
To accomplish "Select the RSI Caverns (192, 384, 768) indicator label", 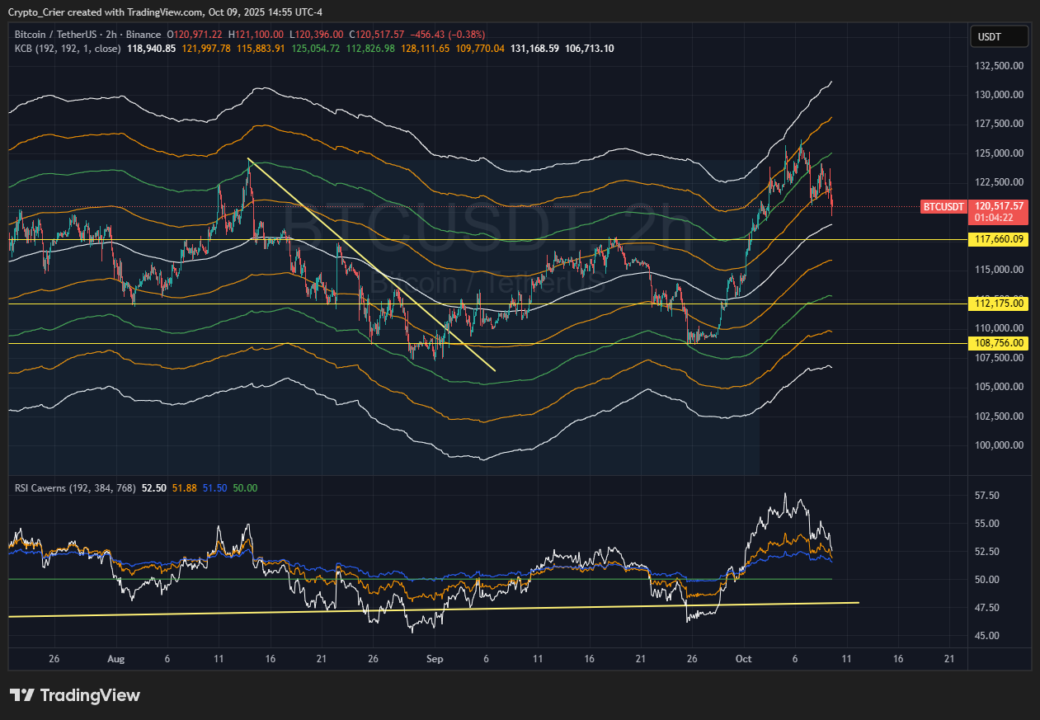I will [76, 488].
